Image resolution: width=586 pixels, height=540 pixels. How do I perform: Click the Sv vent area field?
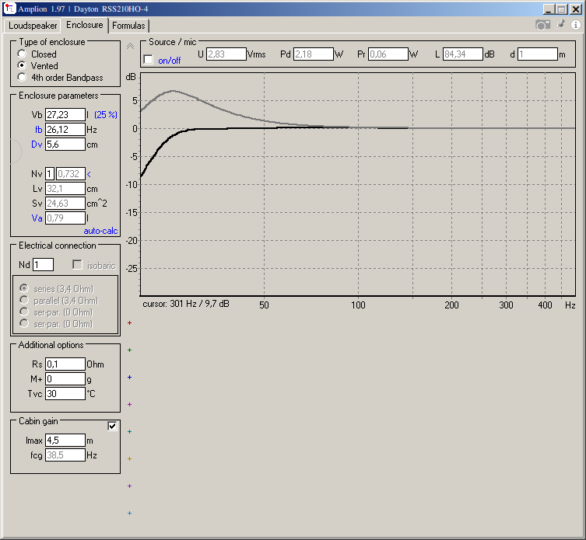[x=65, y=203]
